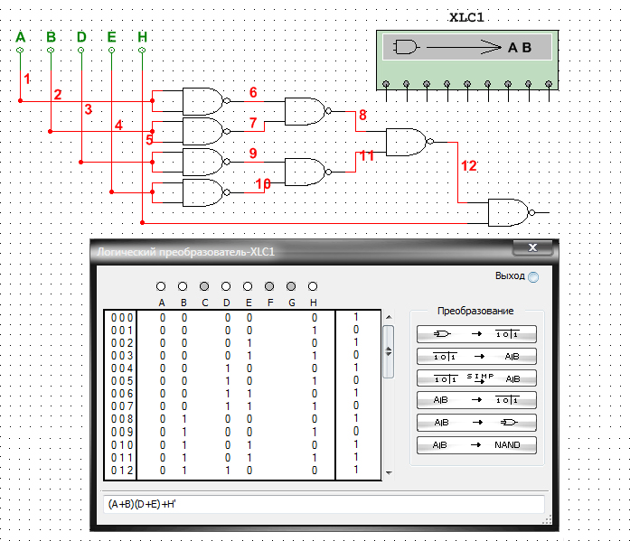Click truth table scrollbar up arrow
Viewport: 630px width, 541px height.
[389, 317]
